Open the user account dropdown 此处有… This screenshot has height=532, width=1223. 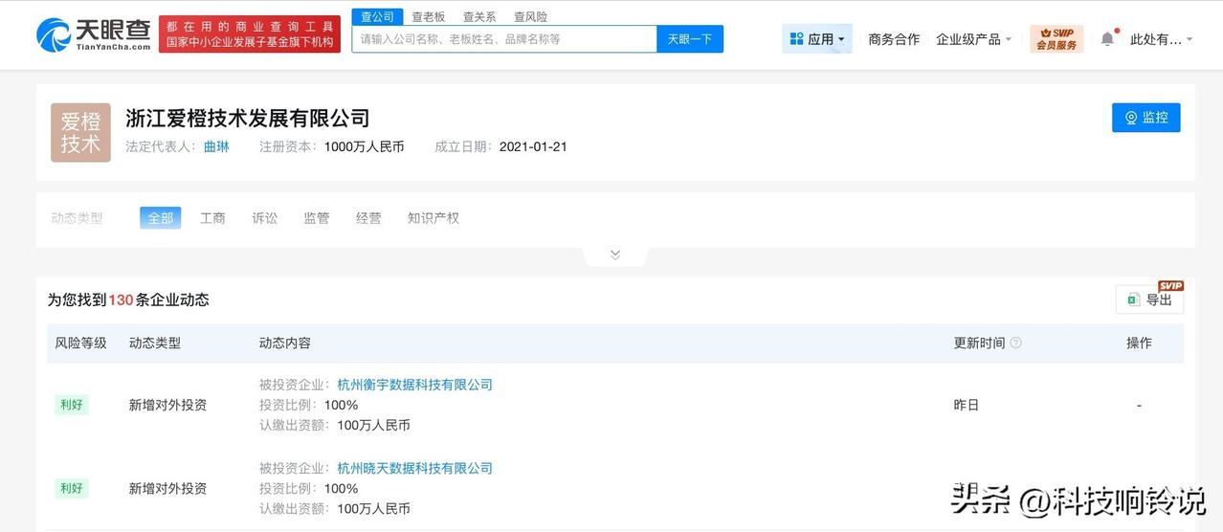coord(1161,39)
